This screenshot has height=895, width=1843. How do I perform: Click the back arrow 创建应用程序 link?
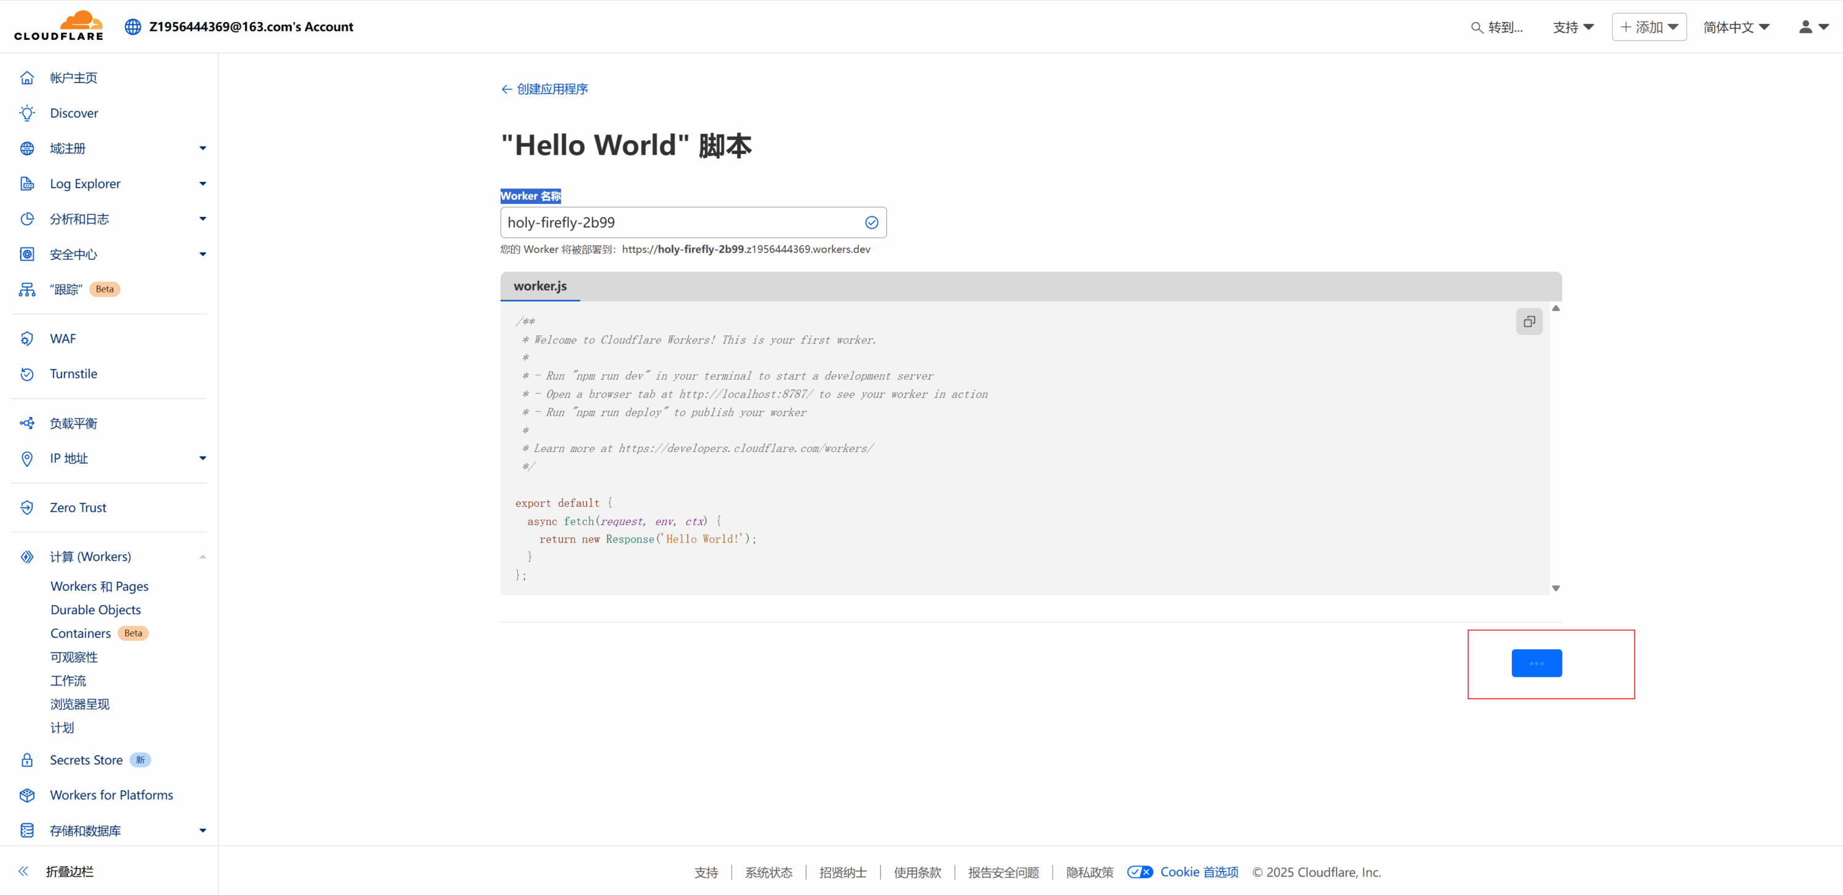tap(544, 88)
